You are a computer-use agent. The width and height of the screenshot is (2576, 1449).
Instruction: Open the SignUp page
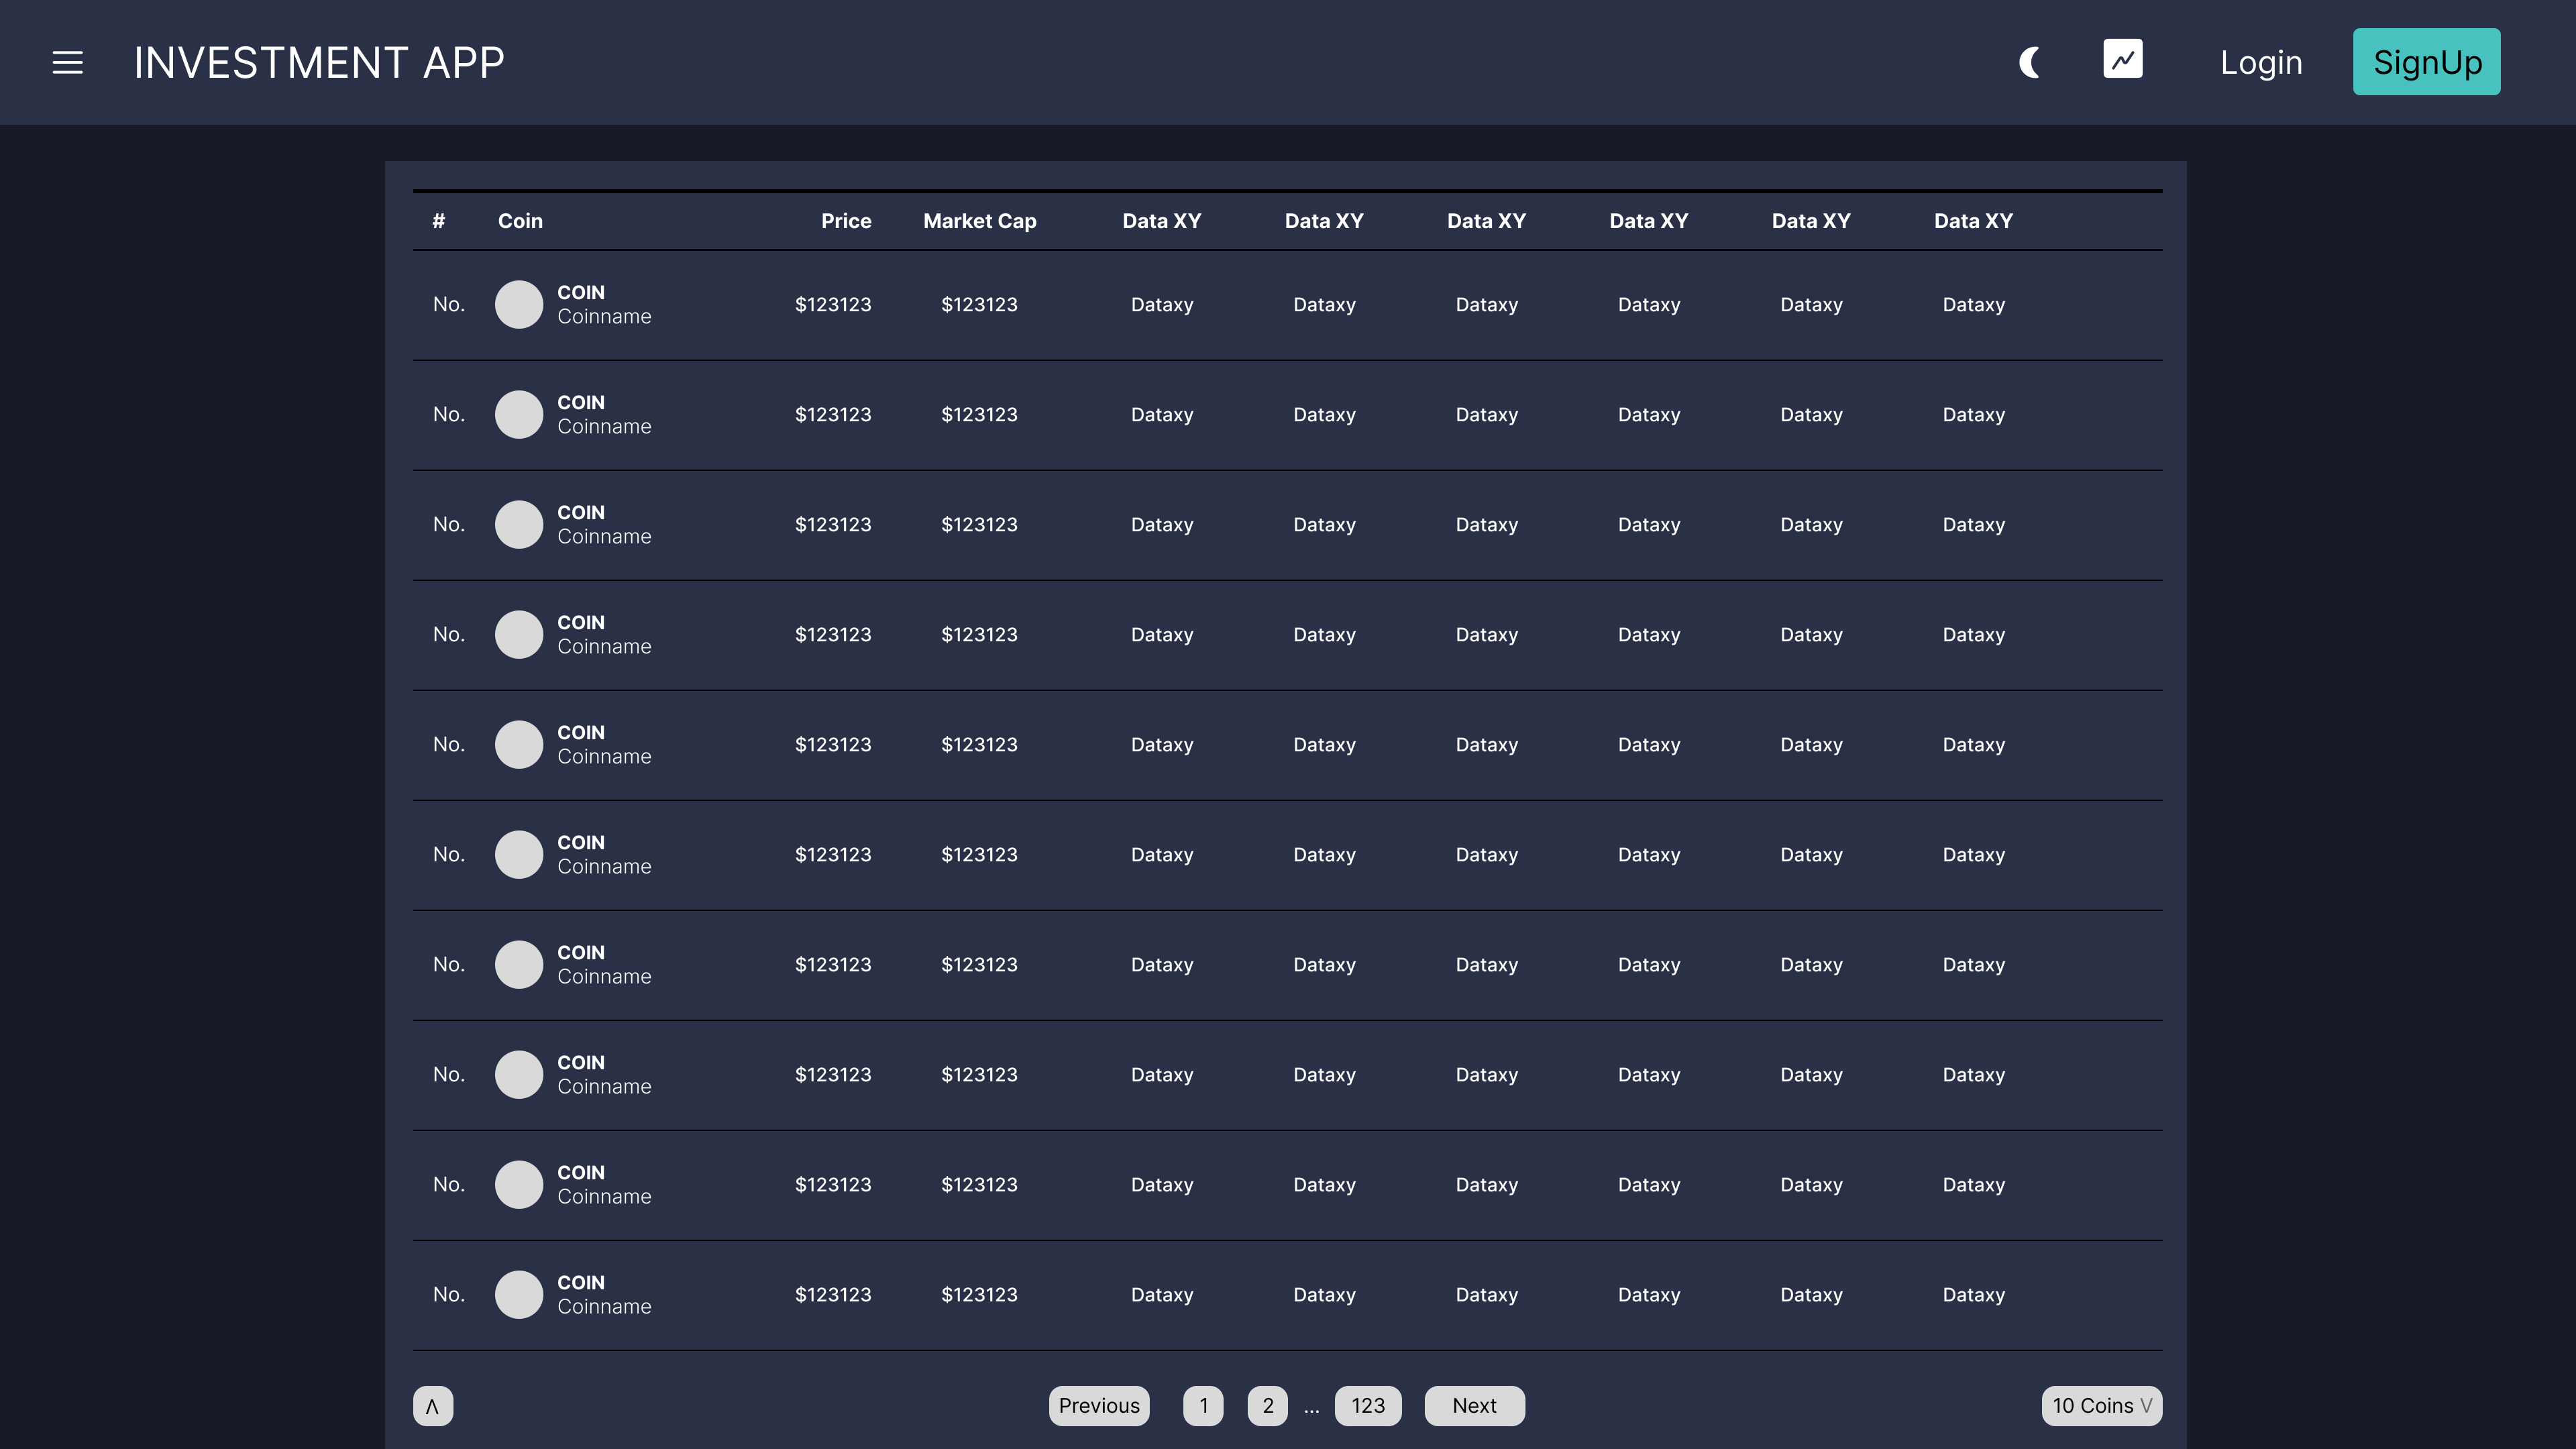point(2427,61)
